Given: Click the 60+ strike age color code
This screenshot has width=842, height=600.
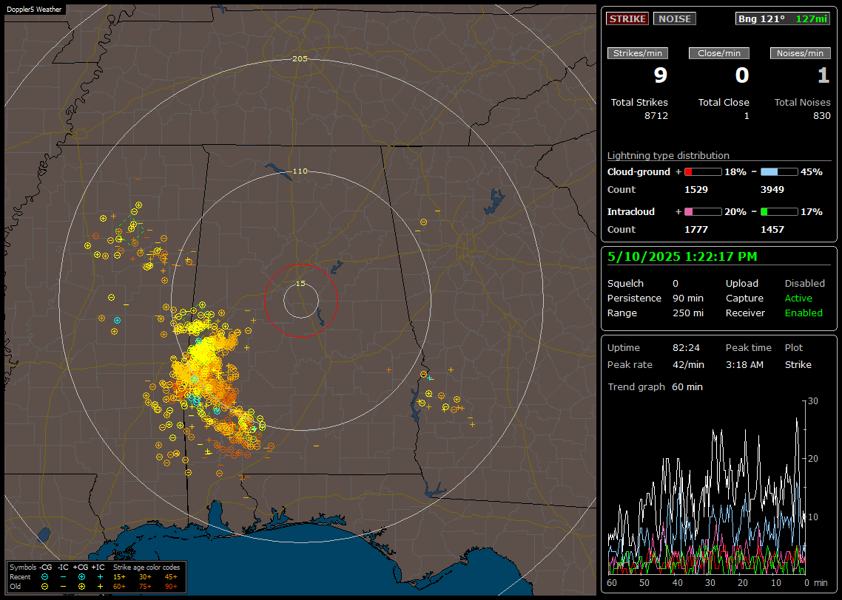Looking at the screenshot, I should [x=119, y=587].
